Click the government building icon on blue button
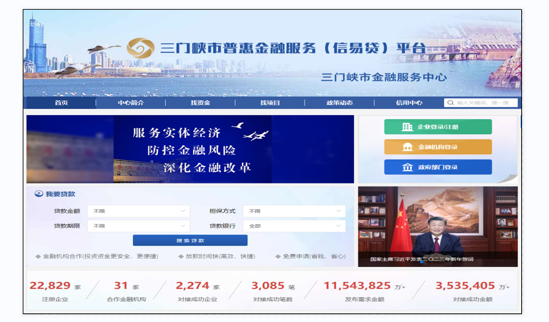 click(407, 167)
